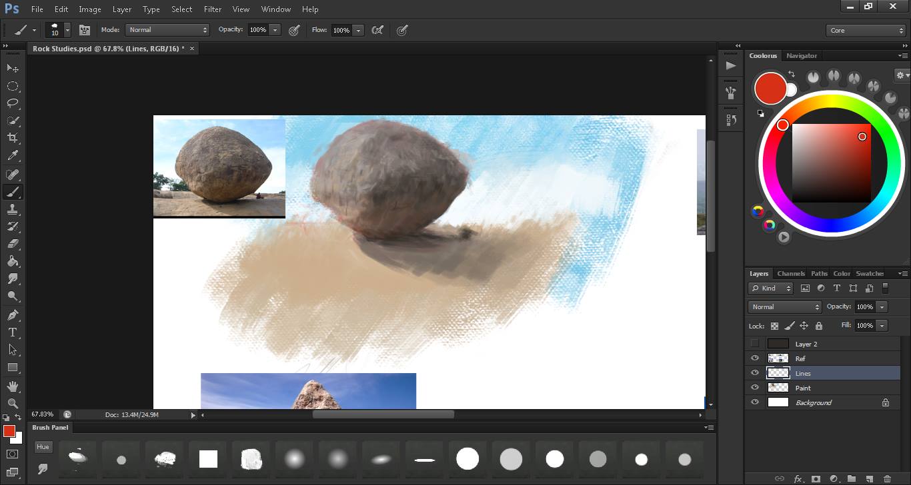Click the delete layer trash icon

point(887,478)
